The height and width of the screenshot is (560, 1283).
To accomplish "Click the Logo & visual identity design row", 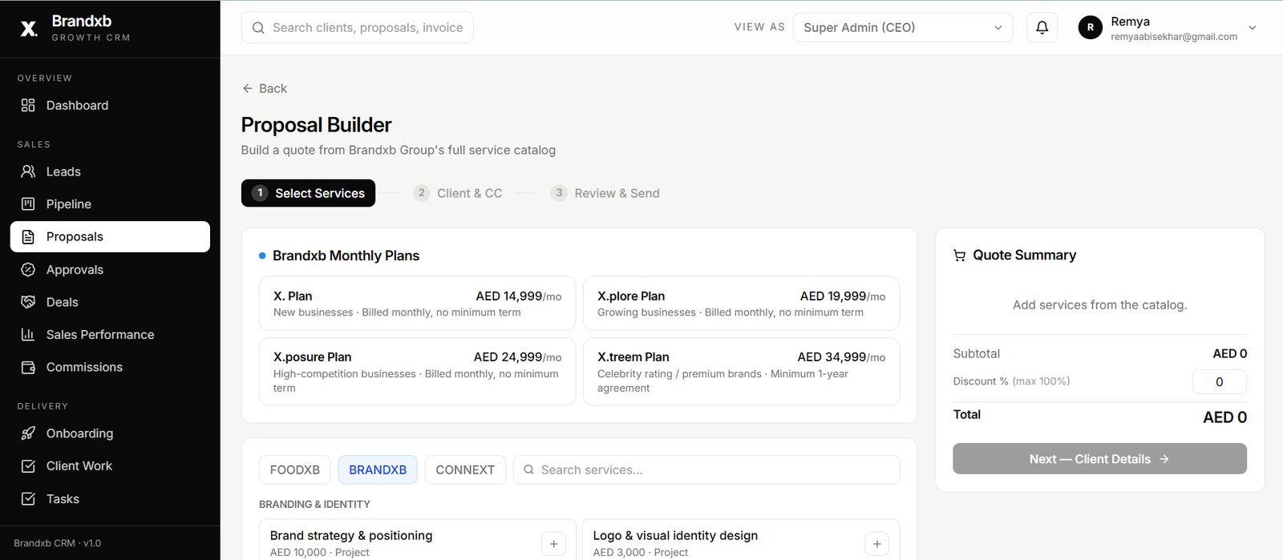I will coord(741,540).
